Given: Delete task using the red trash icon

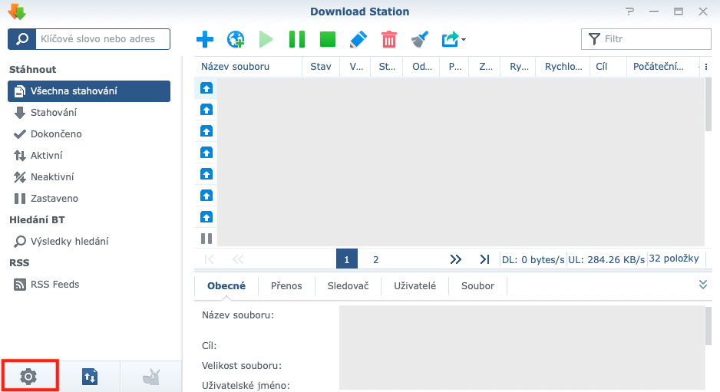Looking at the screenshot, I should 389,39.
